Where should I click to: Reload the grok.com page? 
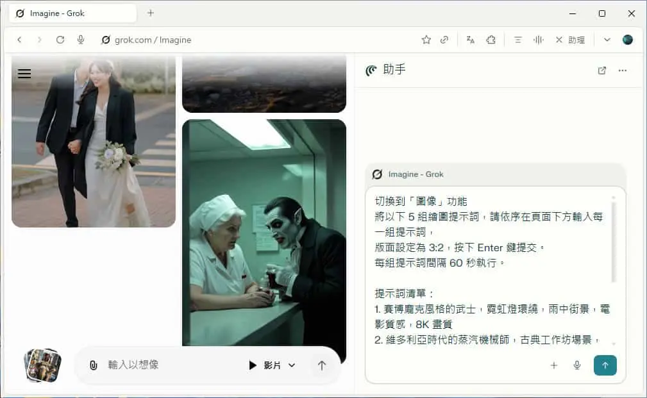click(60, 40)
